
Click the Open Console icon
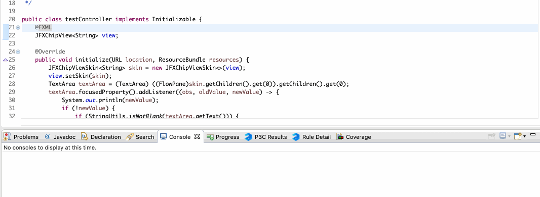518,136
